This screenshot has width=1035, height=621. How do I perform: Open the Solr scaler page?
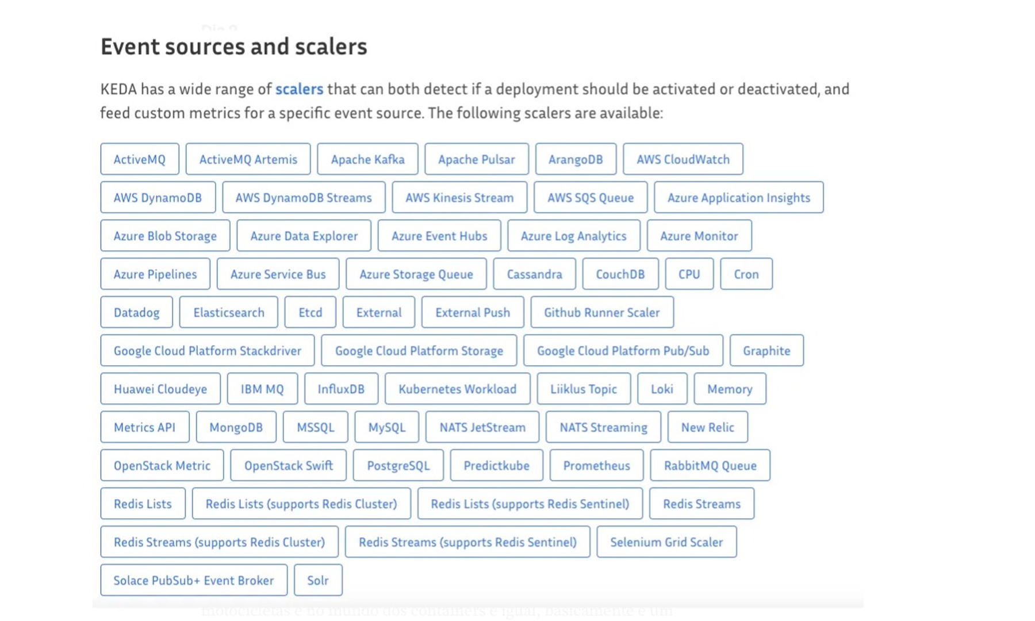[x=318, y=580]
